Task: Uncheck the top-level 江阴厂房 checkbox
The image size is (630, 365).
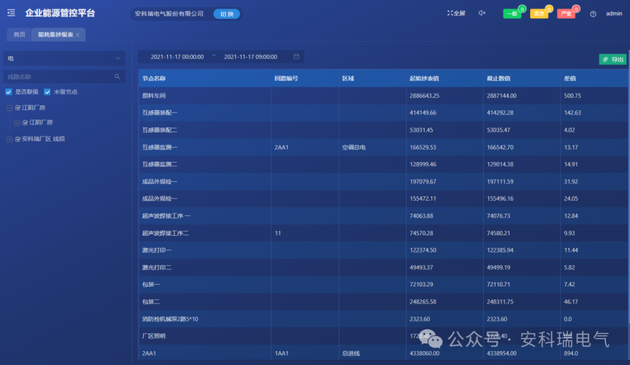Action: (x=17, y=108)
